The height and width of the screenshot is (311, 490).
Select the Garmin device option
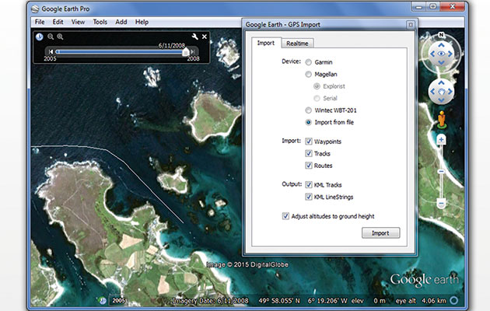pyautogui.click(x=308, y=62)
